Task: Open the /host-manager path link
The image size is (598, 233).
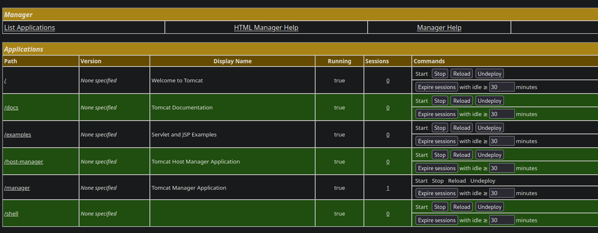Action: point(24,161)
